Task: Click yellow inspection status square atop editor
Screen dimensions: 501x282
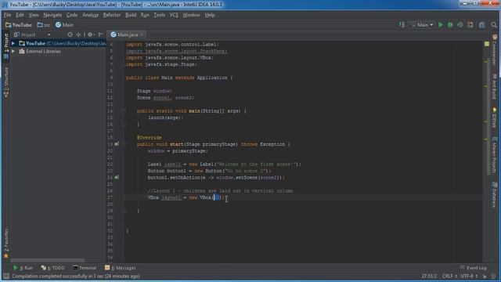Action: (x=487, y=44)
